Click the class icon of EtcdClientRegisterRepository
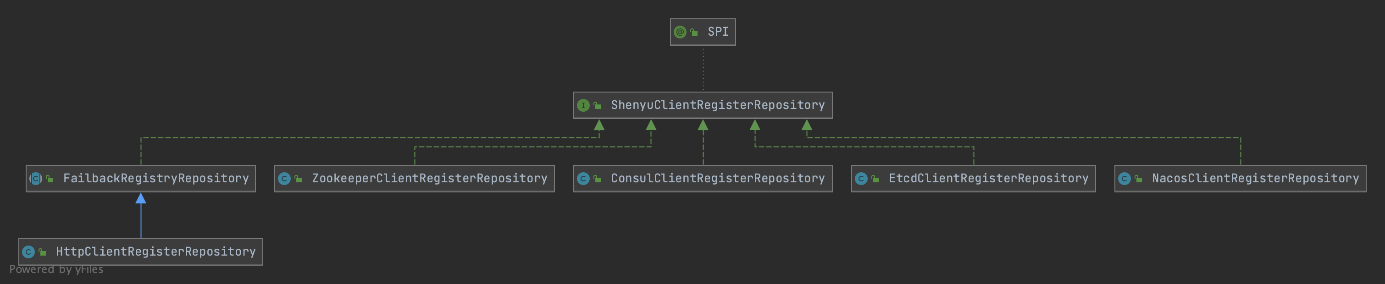Viewport: 1385px width, 284px height. [861, 179]
